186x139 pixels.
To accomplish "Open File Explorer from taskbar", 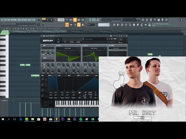I will click(33, 119).
